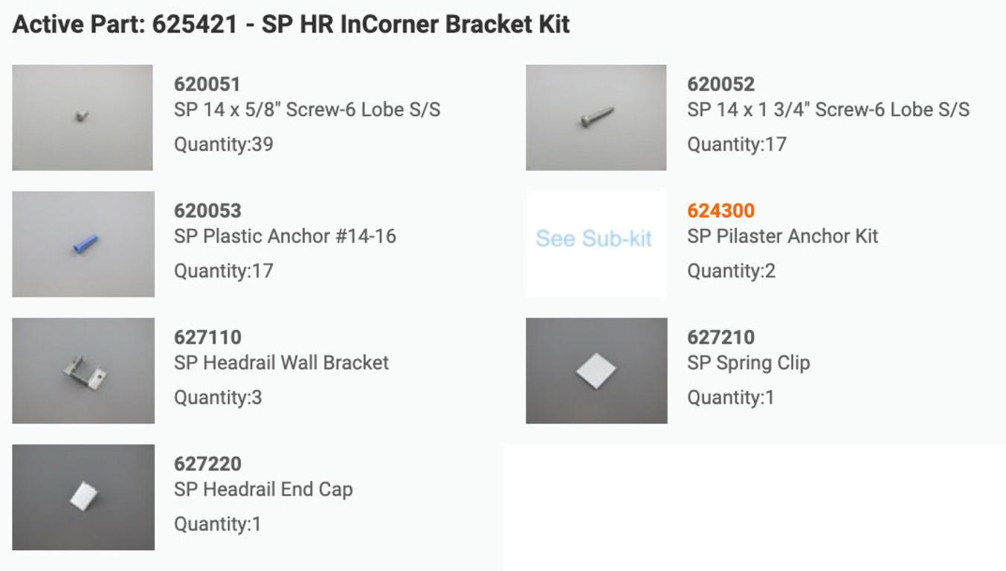
Task: Select part number 620053
Action: point(207,211)
